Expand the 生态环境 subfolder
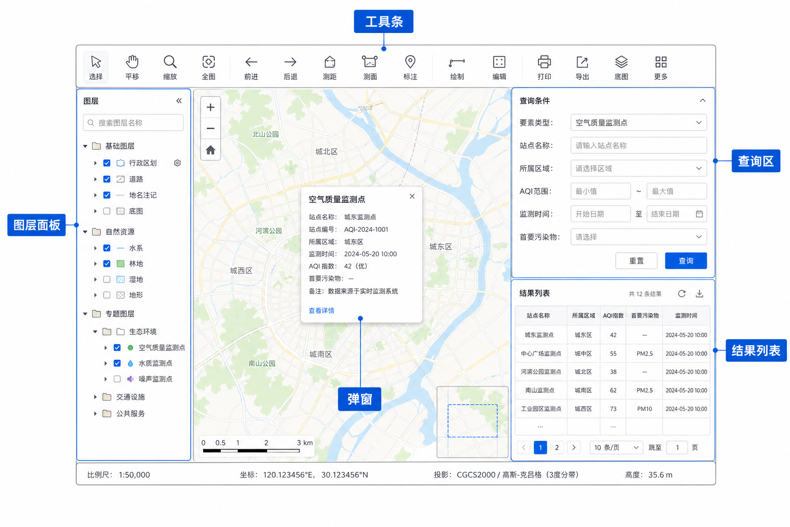Image resolution: width=790 pixels, height=527 pixels. (x=95, y=332)
